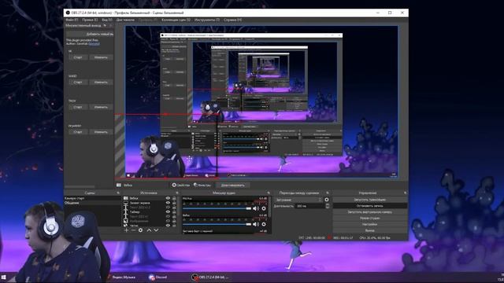Open the Справка menu
504x283 pixels.
pyautogui.click(x=233, y=20)
